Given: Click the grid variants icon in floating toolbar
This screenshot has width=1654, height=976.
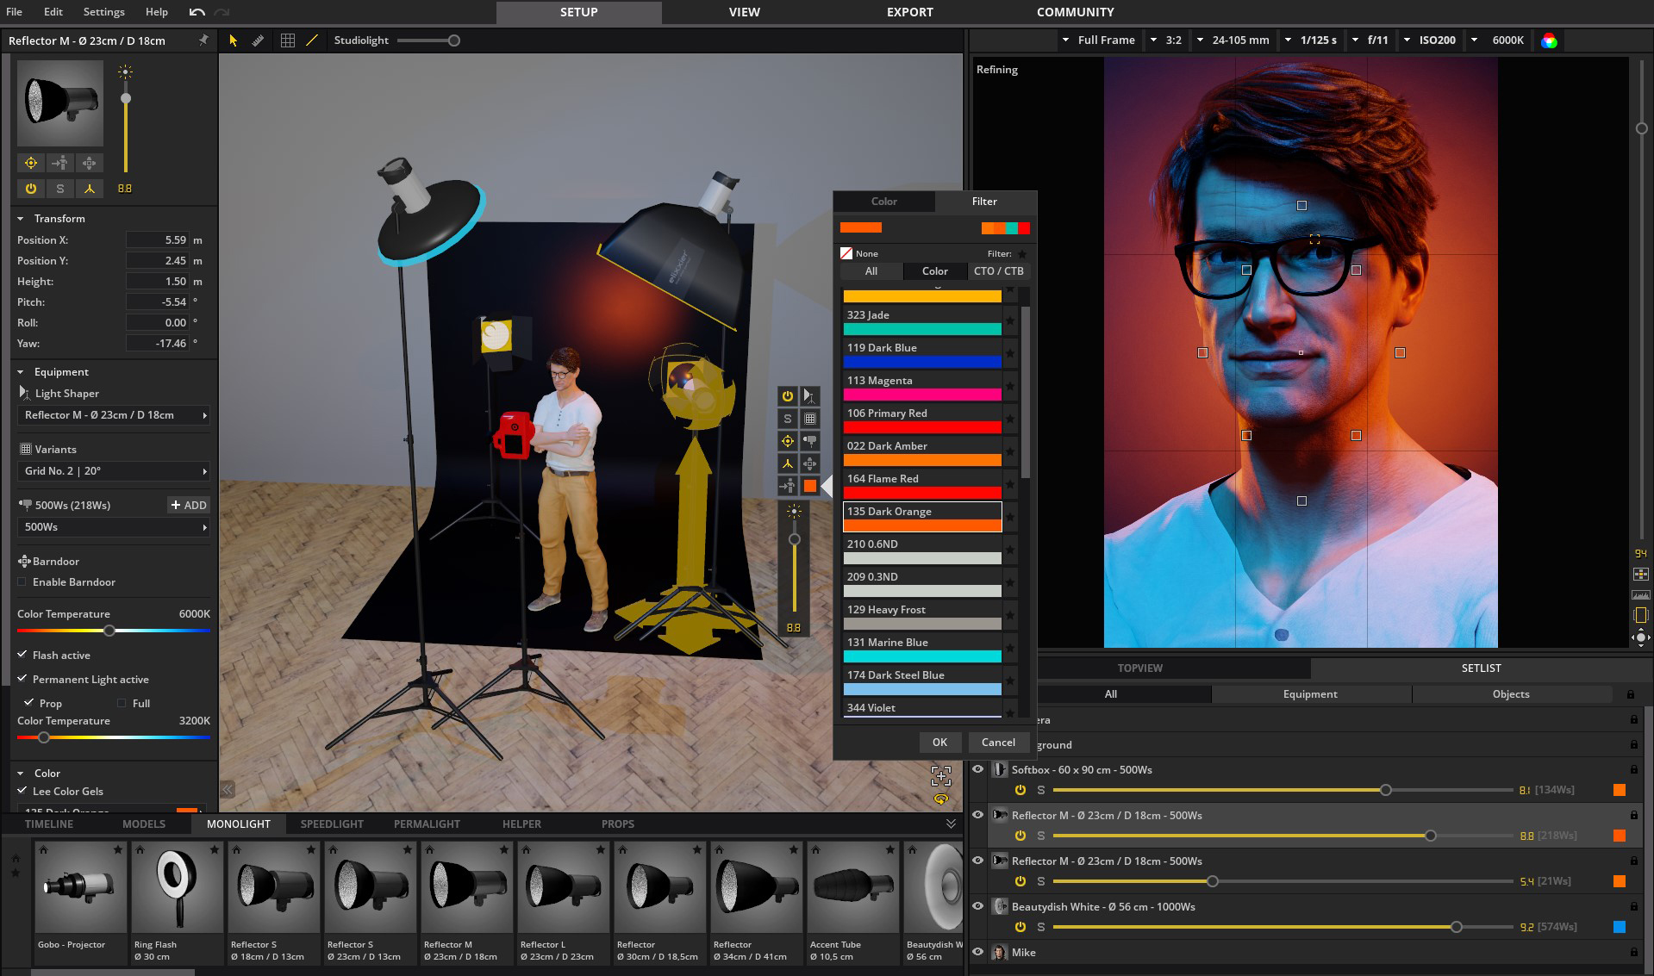Looking at the screenshot, I should coord(810,419).
